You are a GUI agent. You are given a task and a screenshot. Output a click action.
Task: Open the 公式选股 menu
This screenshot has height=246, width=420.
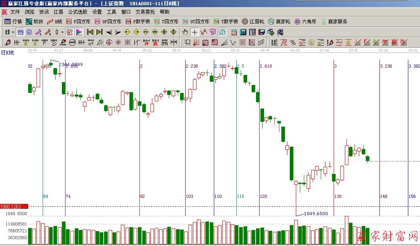[x=78, y=12]
